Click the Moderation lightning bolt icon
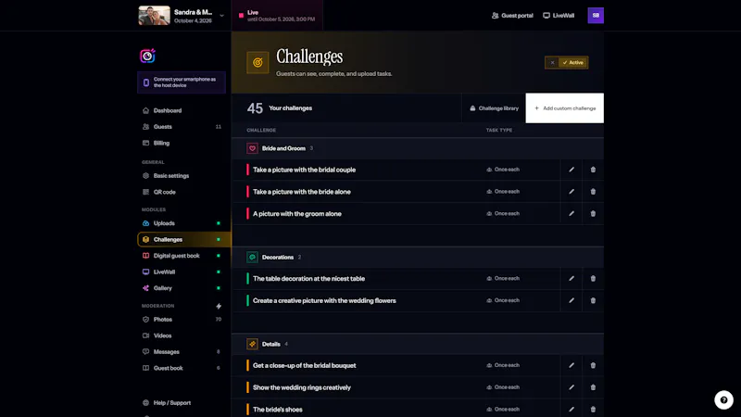741x417 pixels. [219, 306]
